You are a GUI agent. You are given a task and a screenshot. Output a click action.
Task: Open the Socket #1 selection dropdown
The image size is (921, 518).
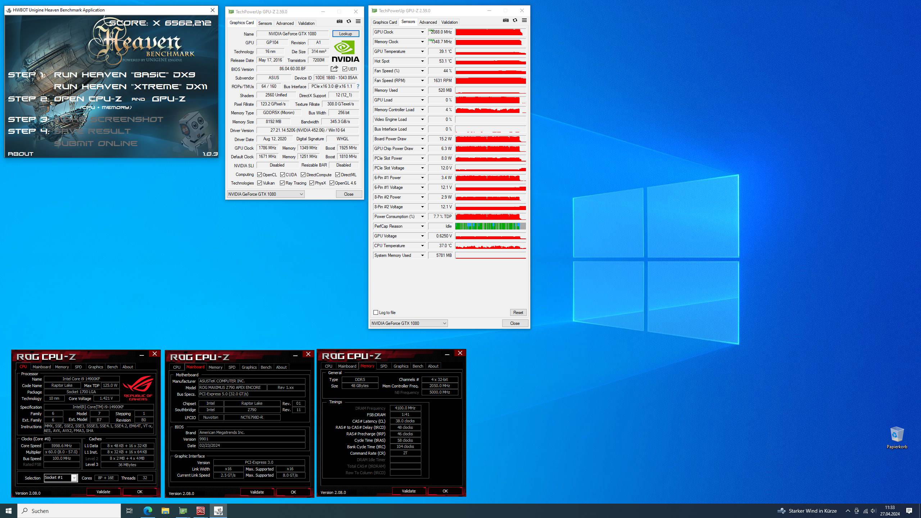click(x=74, y=478)
